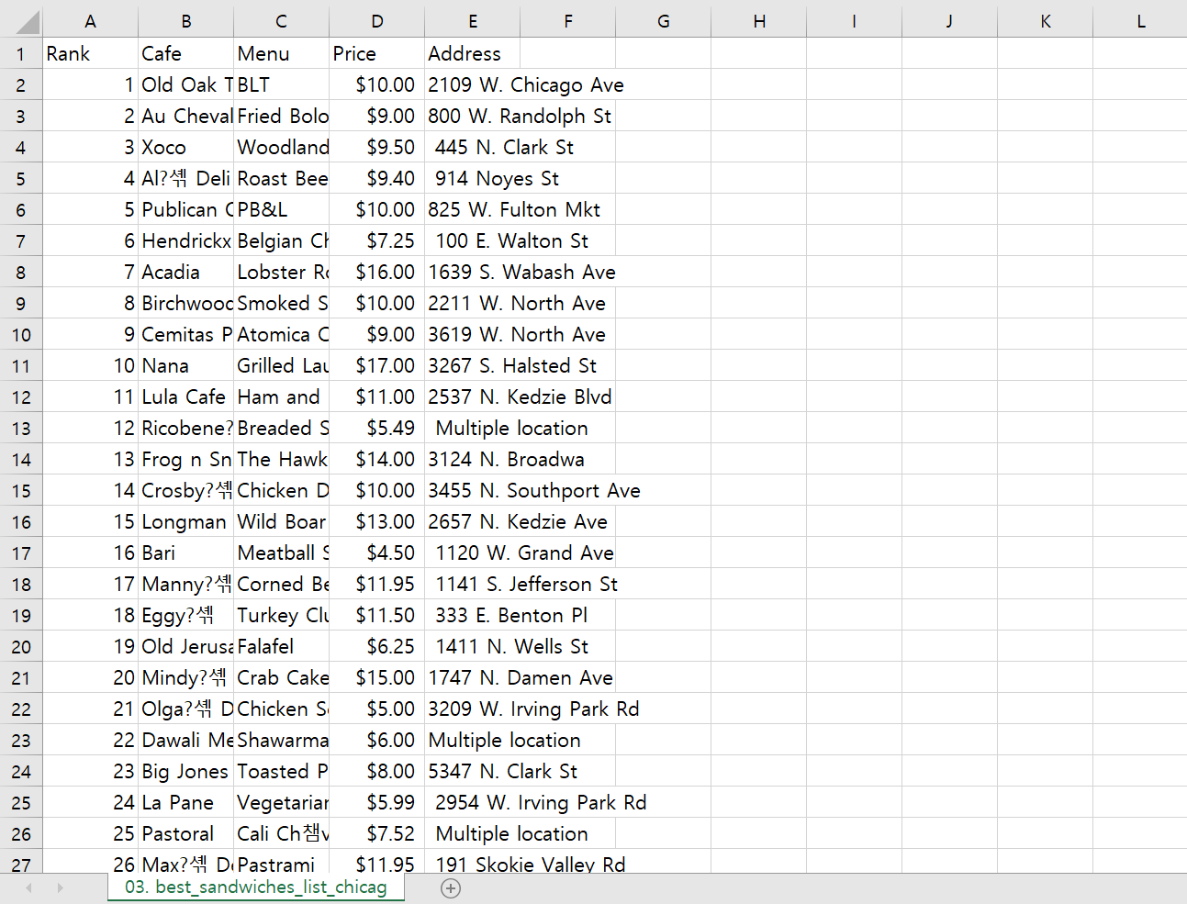Select column C header
This screenshot has width=1187, height=904.
pyautogui.click(x=281, y=21)
